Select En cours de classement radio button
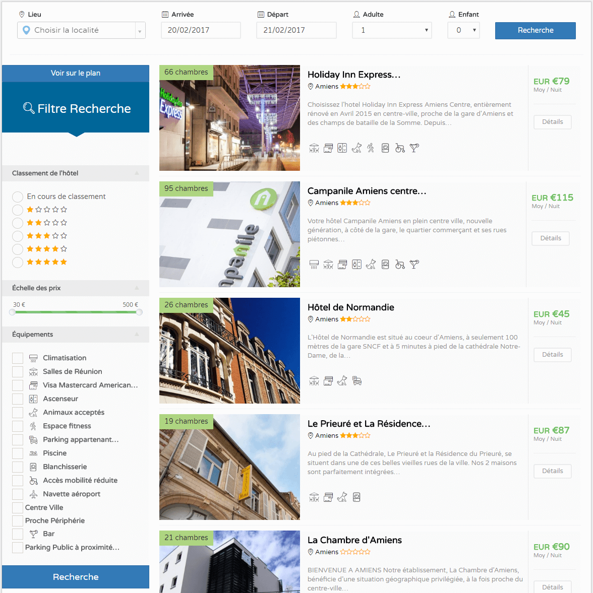 pyautogui.click(x=18, y=196)
